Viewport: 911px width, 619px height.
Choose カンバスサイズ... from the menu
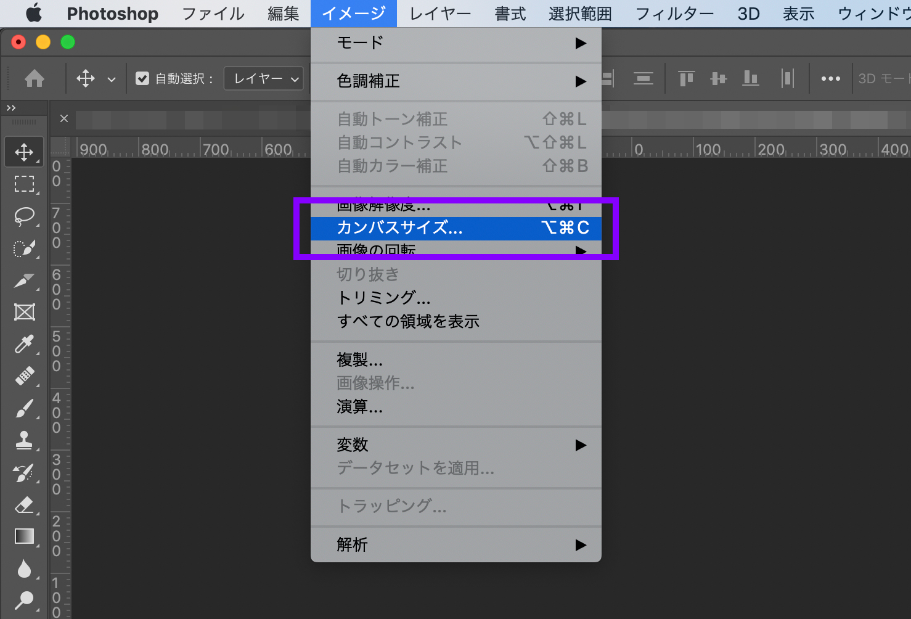[456, 228]
